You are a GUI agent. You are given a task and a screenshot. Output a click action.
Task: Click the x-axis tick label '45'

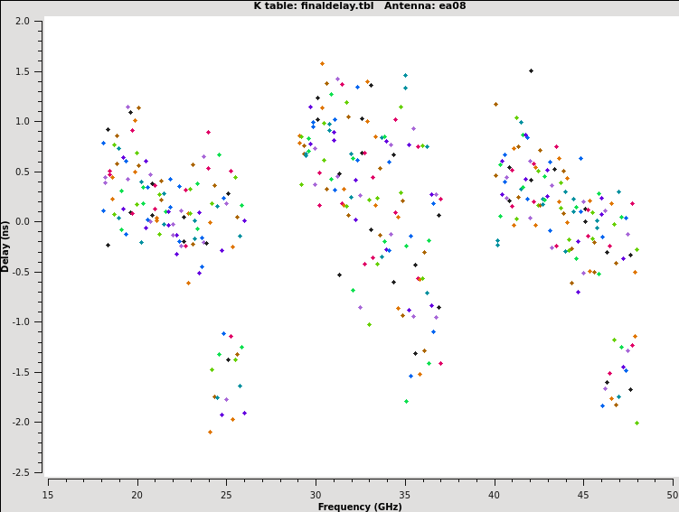pyautogui.click(x=583, y=494)
